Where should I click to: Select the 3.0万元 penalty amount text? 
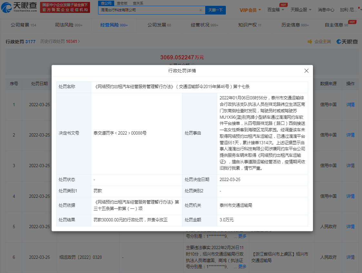[226, 220]
